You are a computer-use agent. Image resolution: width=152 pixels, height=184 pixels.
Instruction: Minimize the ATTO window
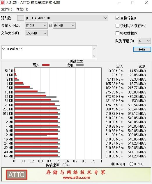120,3
